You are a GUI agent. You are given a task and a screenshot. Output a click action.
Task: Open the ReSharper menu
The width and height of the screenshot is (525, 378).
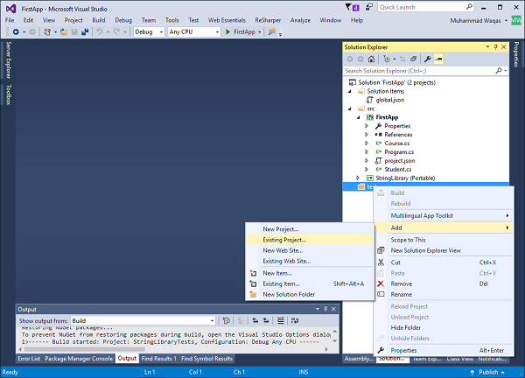(268, 19)
